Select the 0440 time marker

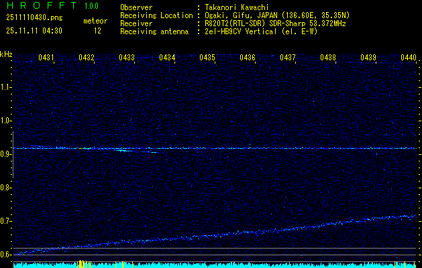[409, 58]
